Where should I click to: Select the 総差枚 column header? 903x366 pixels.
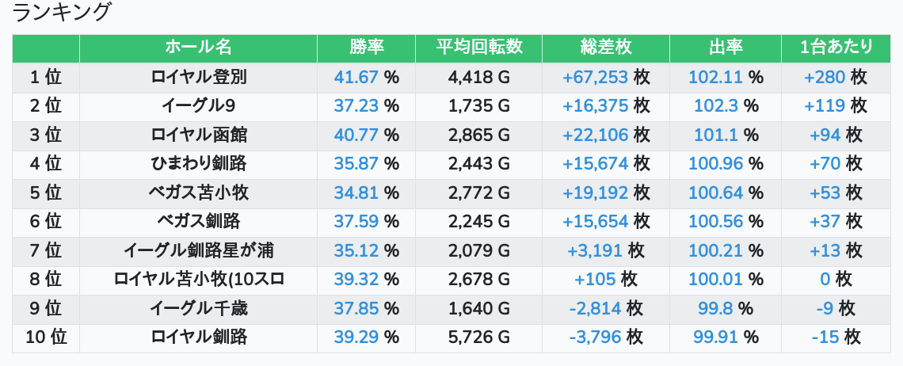tap(606, 48)
